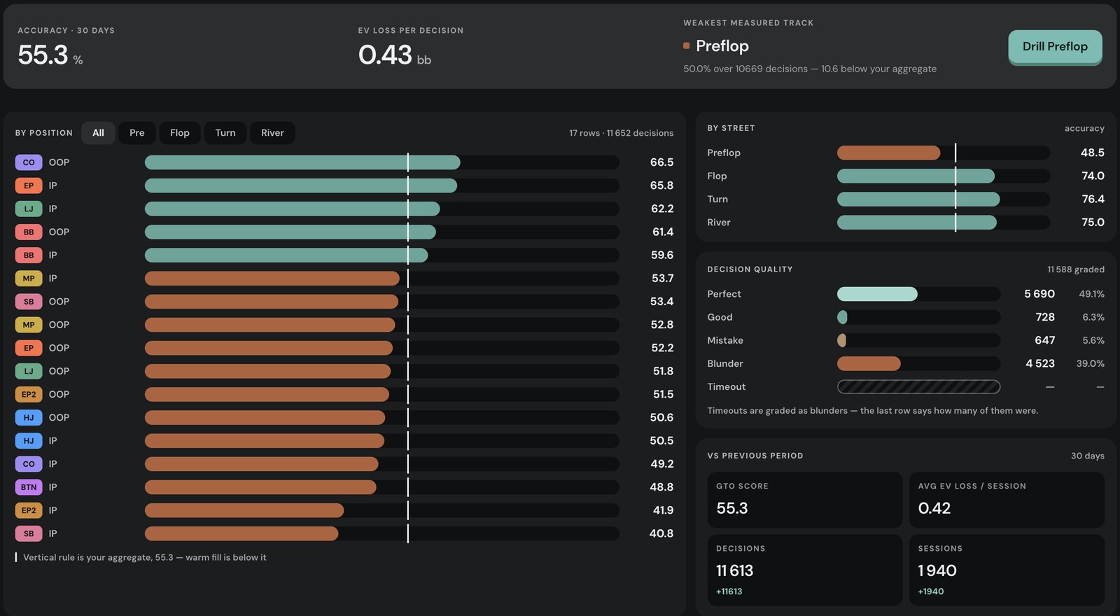Choose the Turn filter tab by position
Screen dimensions: 1120x616
coord(225,133)
